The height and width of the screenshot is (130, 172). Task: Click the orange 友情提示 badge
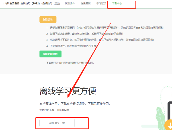[x=48, y=19]
